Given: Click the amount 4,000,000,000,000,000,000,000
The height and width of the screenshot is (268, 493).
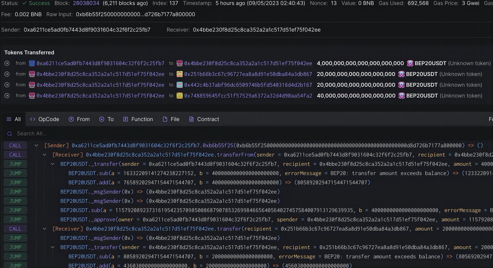Looking at the screenshot, I should coord(360,63).
